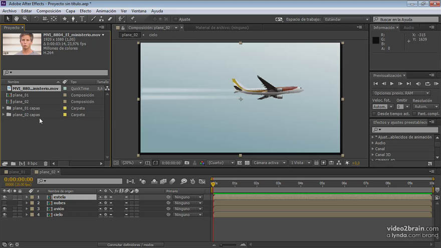Select the Eraser tool
This screenshot has height=248, width=441.
click(x=110, y=19)
